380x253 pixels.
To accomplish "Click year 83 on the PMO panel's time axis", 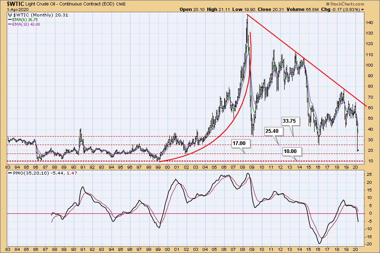I will coord(8,249).
